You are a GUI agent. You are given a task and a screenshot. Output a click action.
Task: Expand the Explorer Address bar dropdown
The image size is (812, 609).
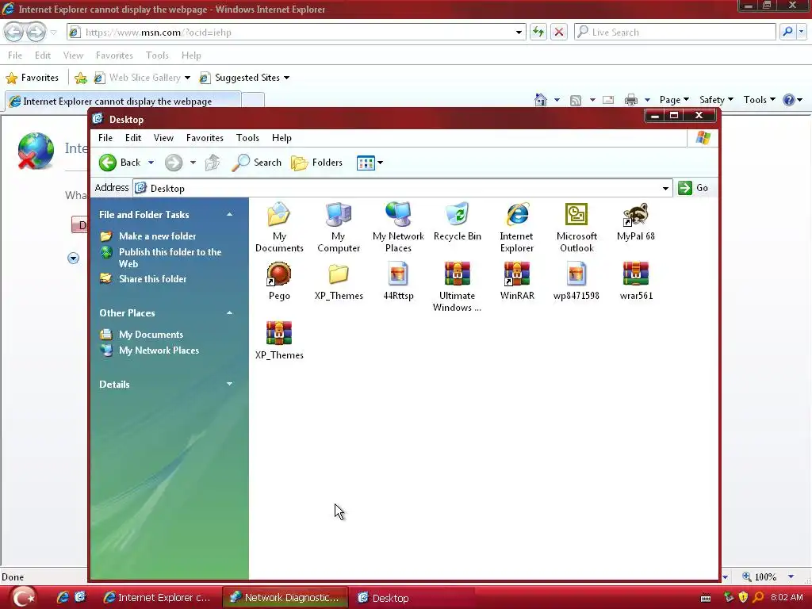coord(665,188)
